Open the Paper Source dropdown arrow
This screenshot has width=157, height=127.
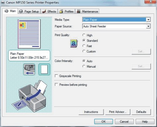click(148, 26)
